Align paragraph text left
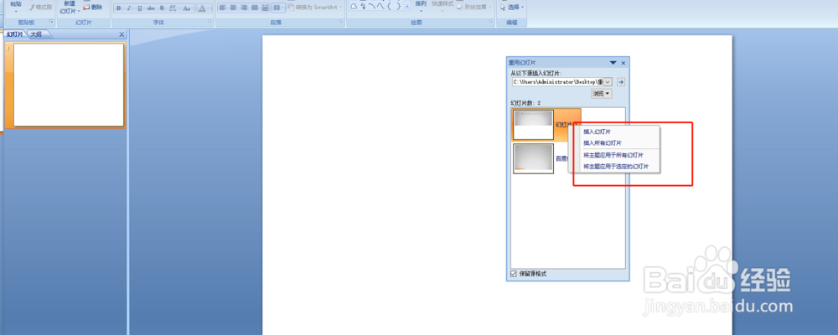This screenshot has height=335, width=838. pos(222,8)
